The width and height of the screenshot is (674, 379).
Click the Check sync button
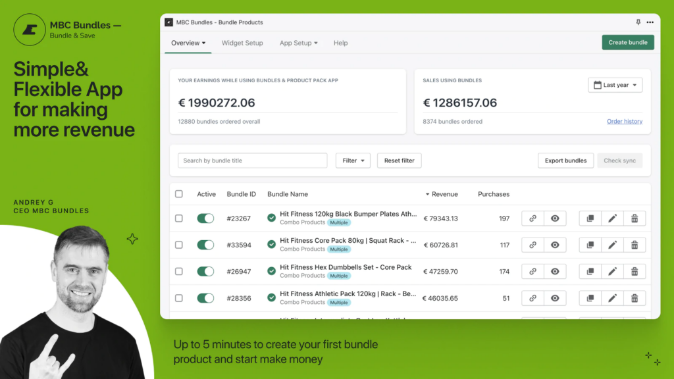point(620,161)
